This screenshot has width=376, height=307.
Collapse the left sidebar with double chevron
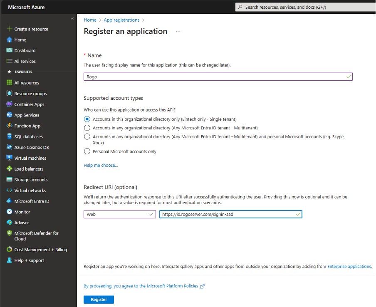72,19
